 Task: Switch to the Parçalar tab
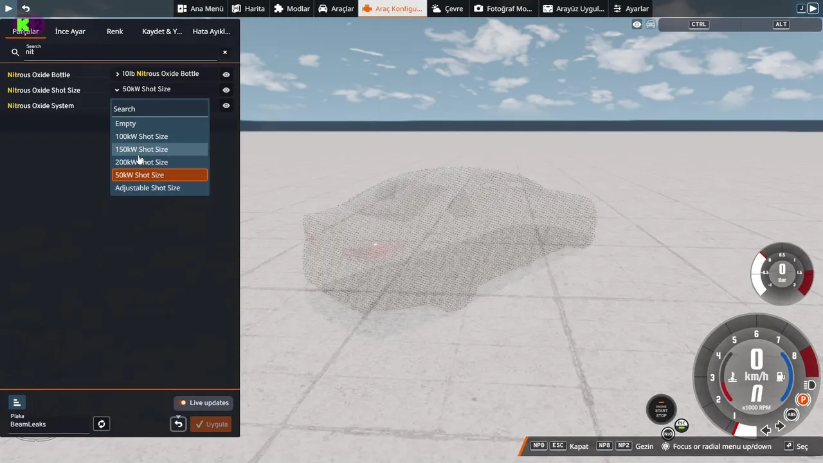click(x=26, y=32)
